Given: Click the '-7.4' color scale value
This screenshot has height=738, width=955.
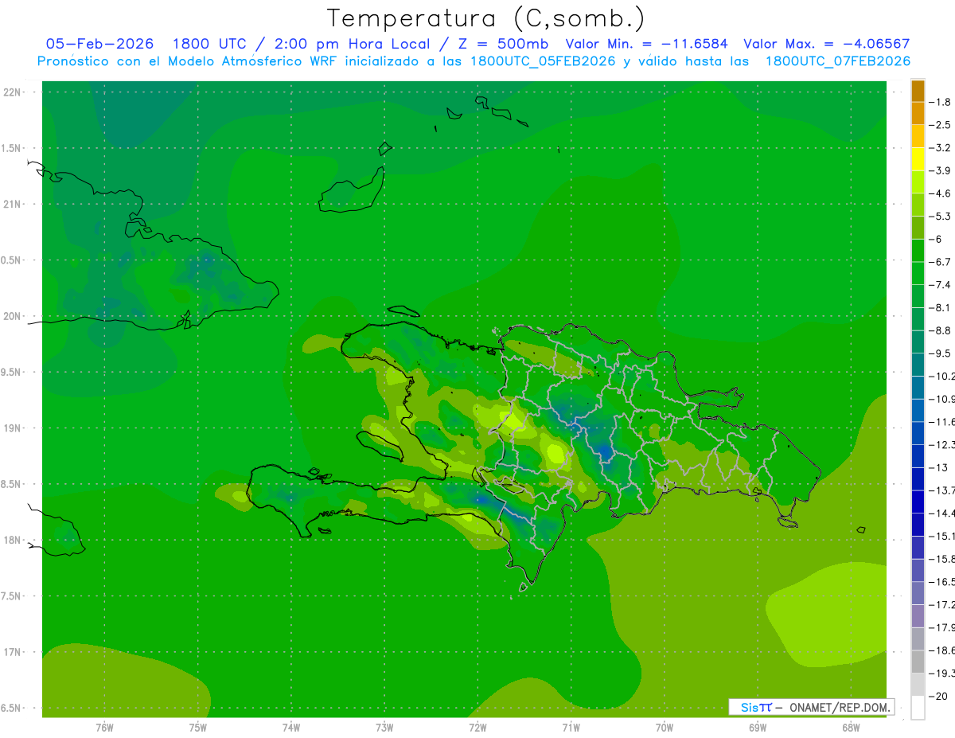Looking at the screenshot, I should [x=940, y=284].
